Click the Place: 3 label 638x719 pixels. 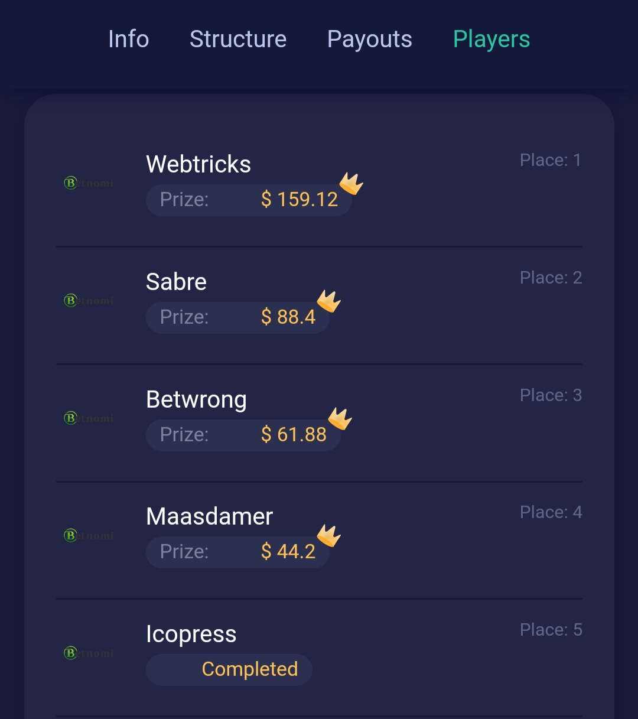click(551, 395)
